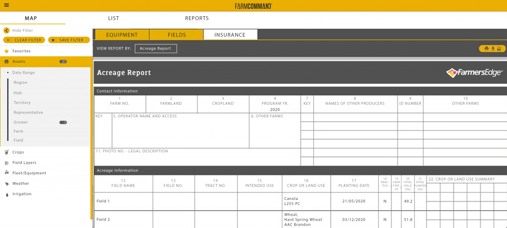Image resolution: width=507 pixels, height=228 pixels.
Task: Switch to the LIST tab
Action: coord(113,18)
